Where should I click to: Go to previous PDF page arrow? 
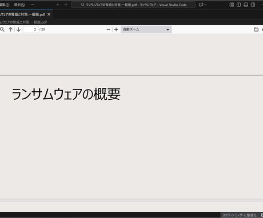(x=11, y=29)
